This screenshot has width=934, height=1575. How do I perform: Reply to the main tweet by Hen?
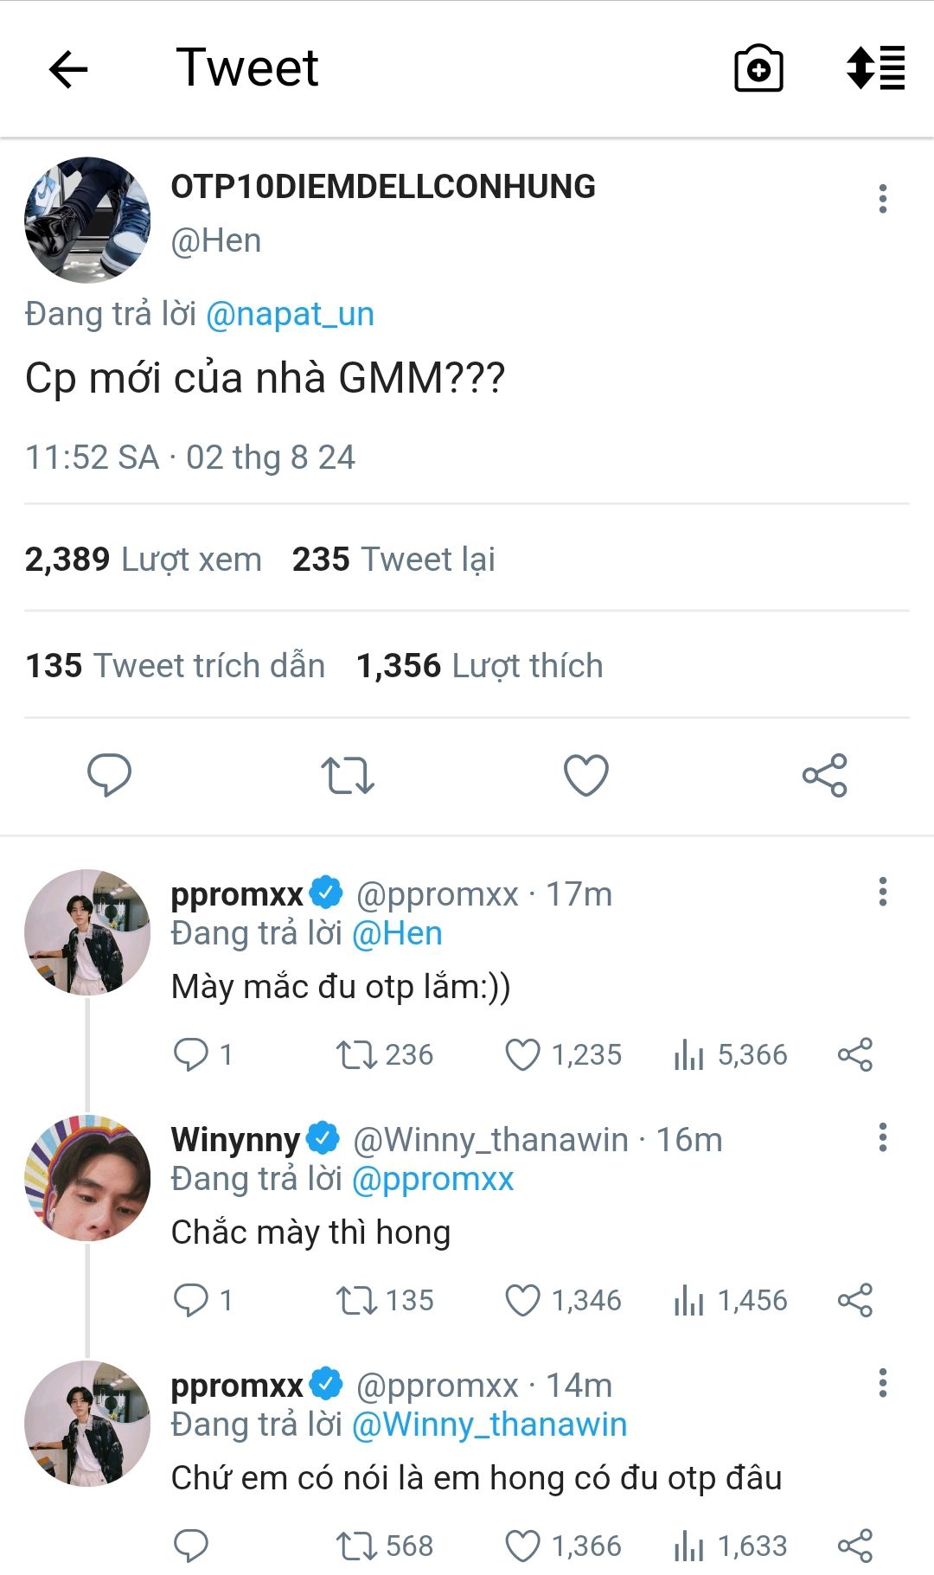pyautogui.click(x=109, y=774)
